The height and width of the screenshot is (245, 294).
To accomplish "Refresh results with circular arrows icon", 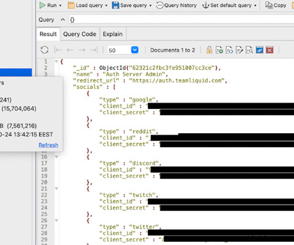I will click(45, 50).
